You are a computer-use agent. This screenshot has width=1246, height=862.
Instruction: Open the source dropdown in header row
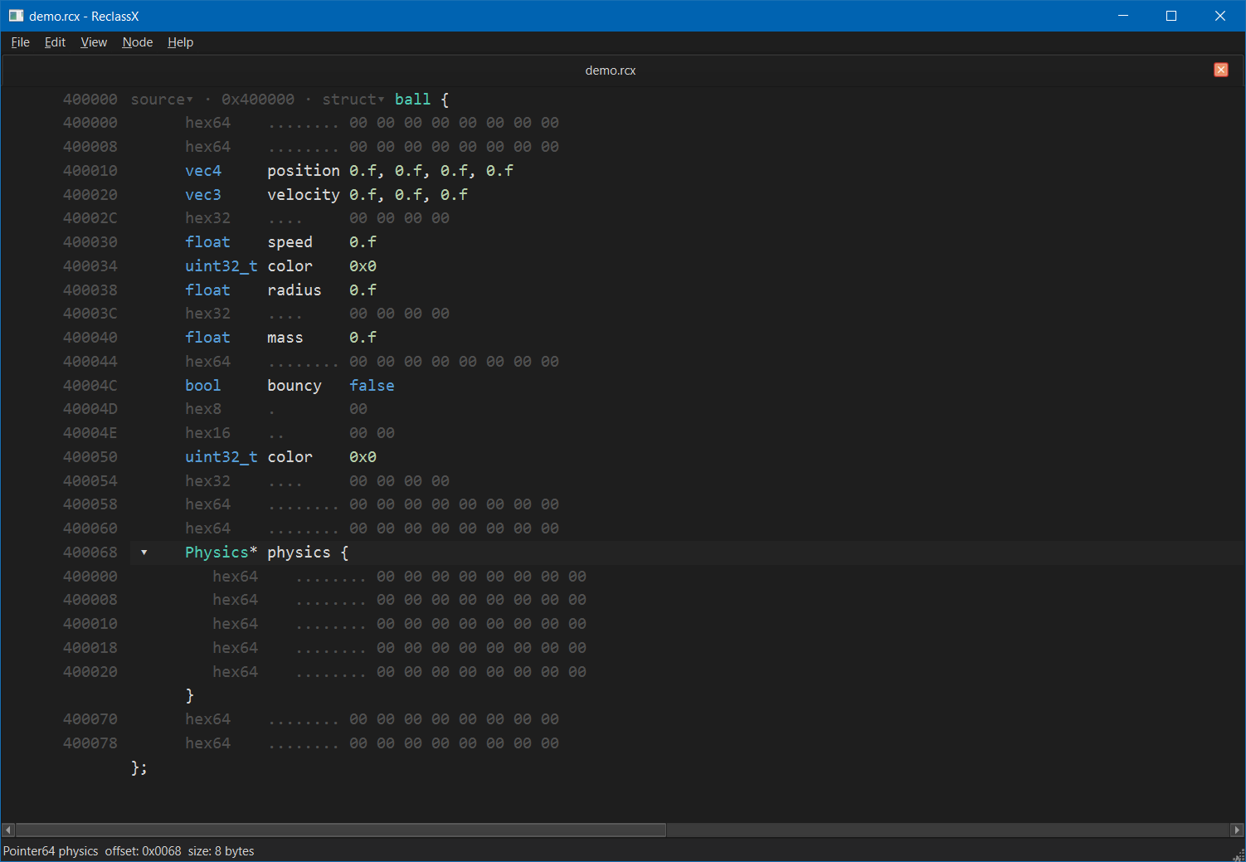click(162, 100)
